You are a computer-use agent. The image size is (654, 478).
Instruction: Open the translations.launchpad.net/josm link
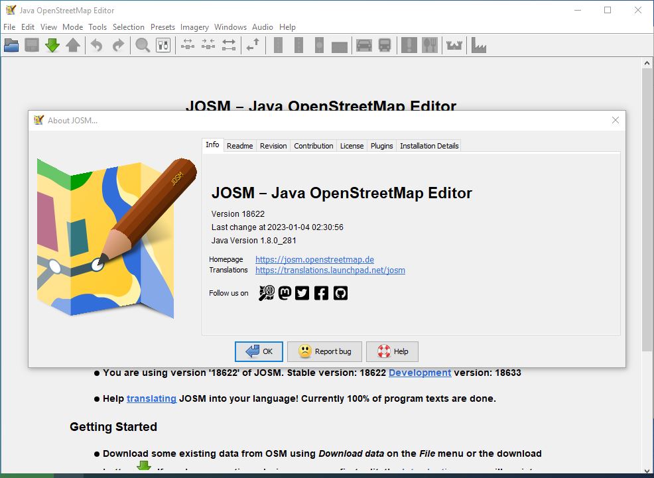pos(330,270)
